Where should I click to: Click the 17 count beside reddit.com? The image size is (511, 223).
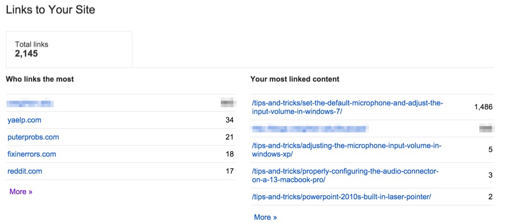[x=229, y=171]
